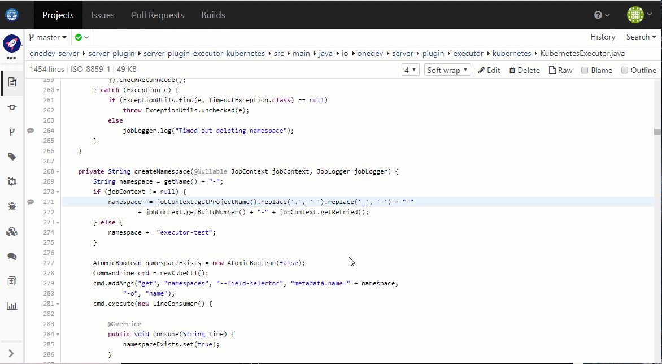
Task: Open the Code Comments chat icon in the sidebar
Action: pos(12,256)
